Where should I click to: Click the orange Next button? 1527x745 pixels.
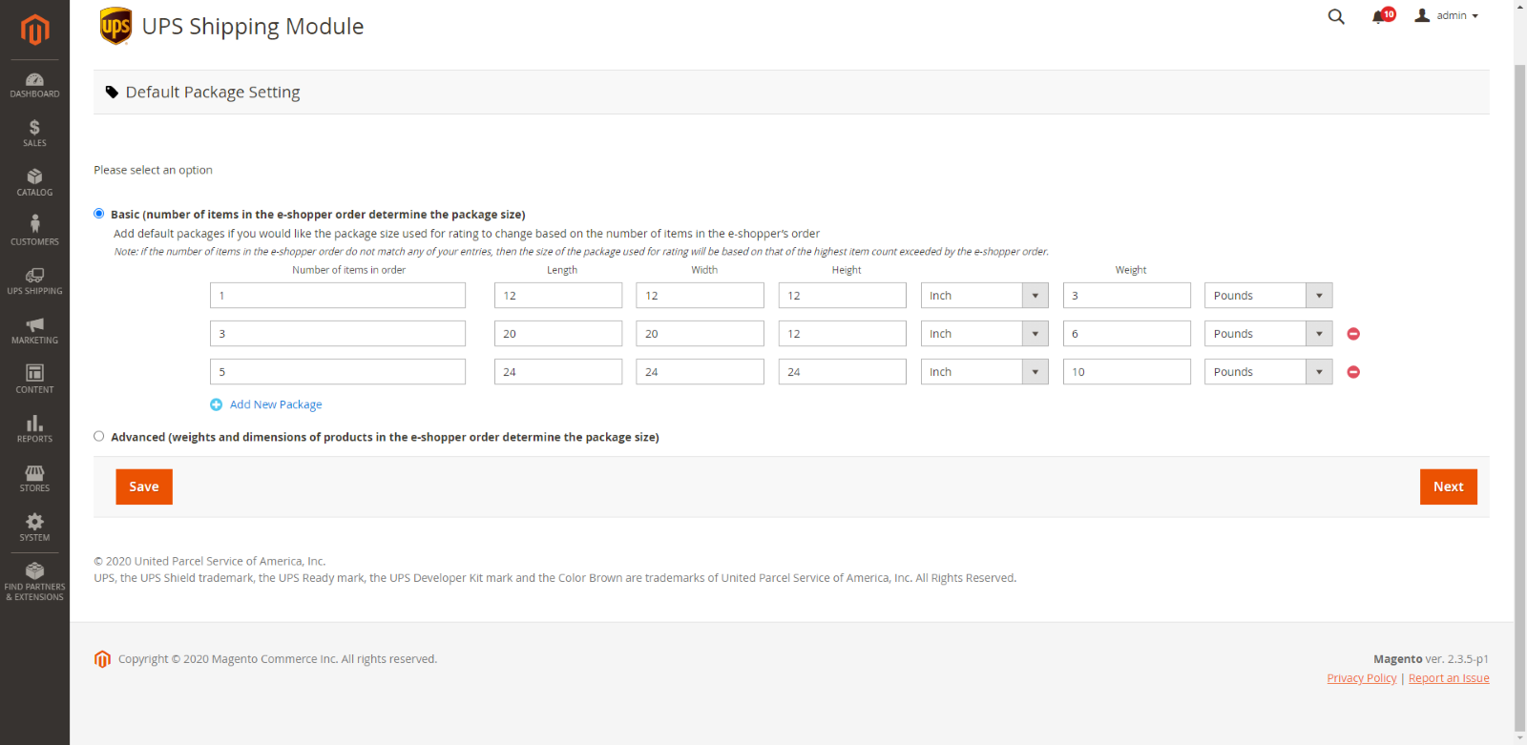click(x=1448, y=486)
